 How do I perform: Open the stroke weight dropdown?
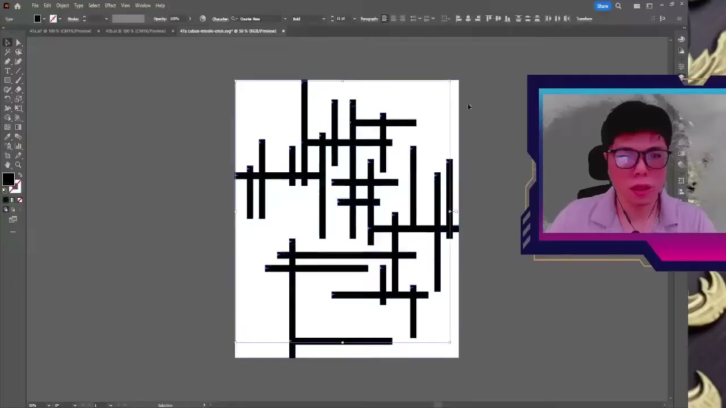pos(106,19)
